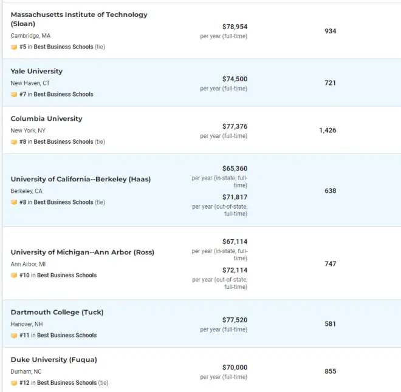Click the ranking badge icon beside Berkeley Haas
This screenshot has width=401, height=392.
(x=14, y=202)
